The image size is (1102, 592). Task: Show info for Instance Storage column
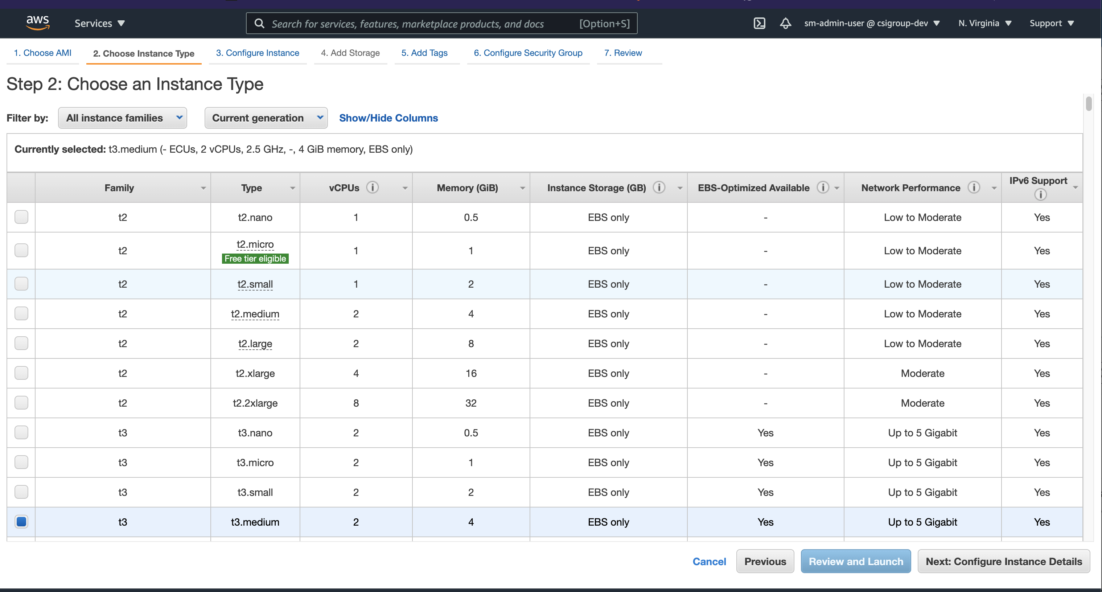pos(659,187)
